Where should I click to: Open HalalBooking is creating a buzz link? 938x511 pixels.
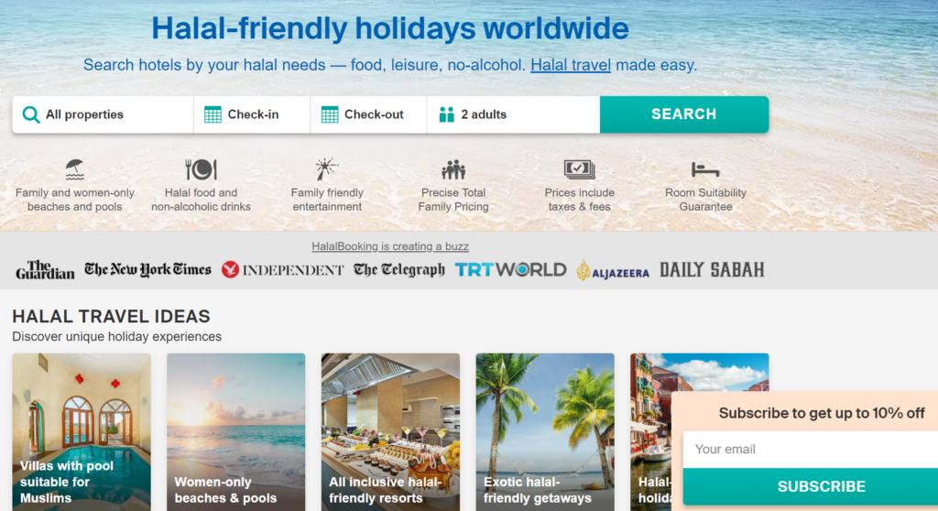click(390, 246)
